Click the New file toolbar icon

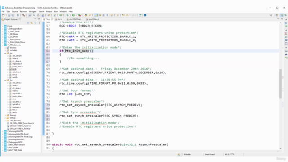3,15
